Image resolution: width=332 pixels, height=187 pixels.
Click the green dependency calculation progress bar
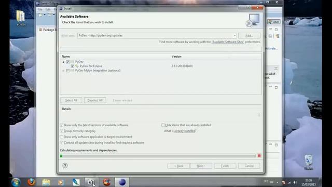158,156
